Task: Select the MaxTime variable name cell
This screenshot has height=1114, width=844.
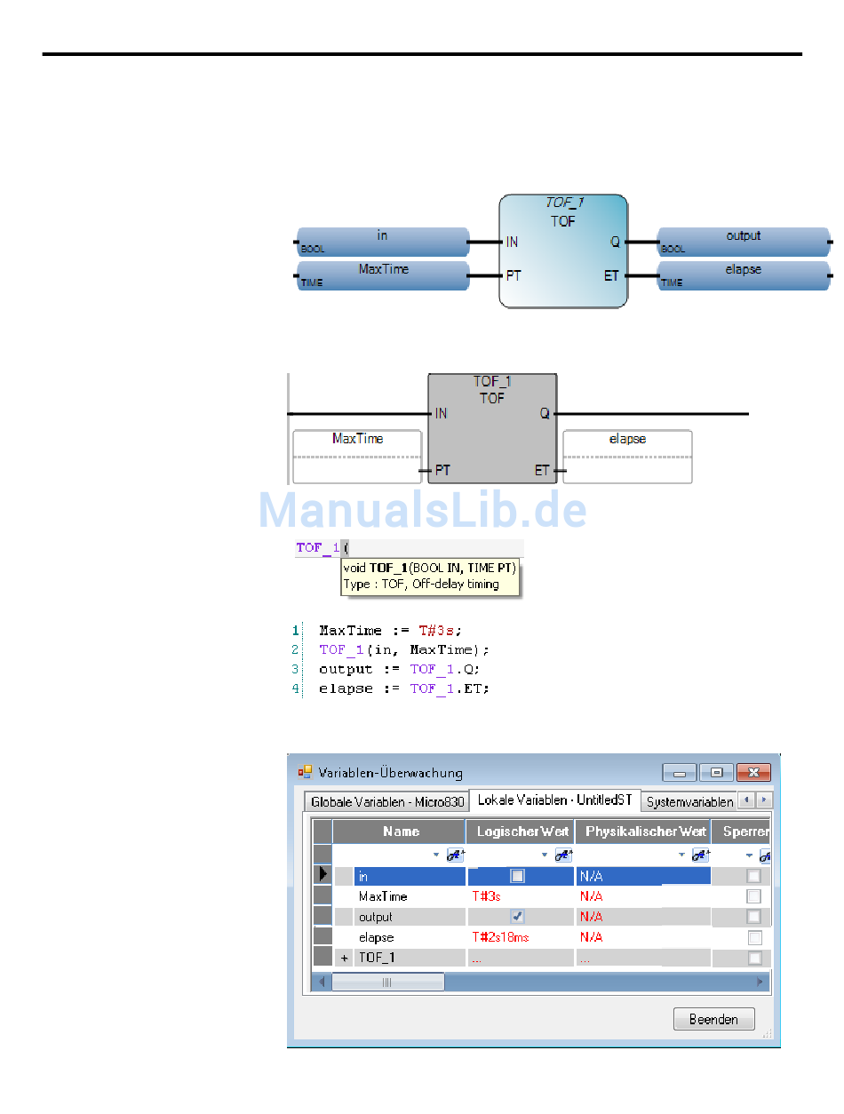Action: tap(410, 896)
